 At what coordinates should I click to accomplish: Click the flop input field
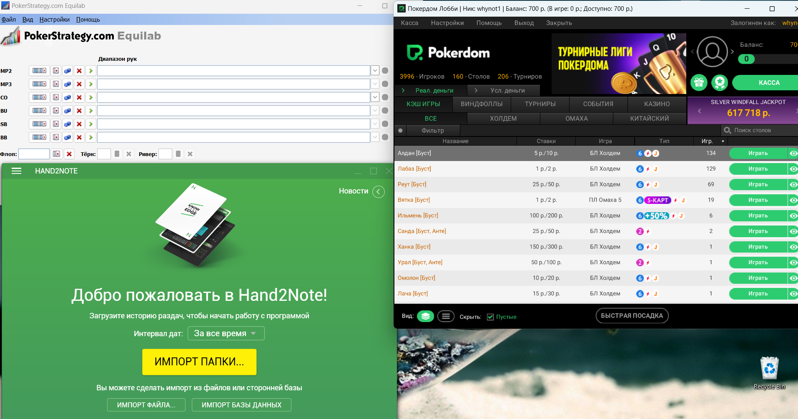(34, 154)
